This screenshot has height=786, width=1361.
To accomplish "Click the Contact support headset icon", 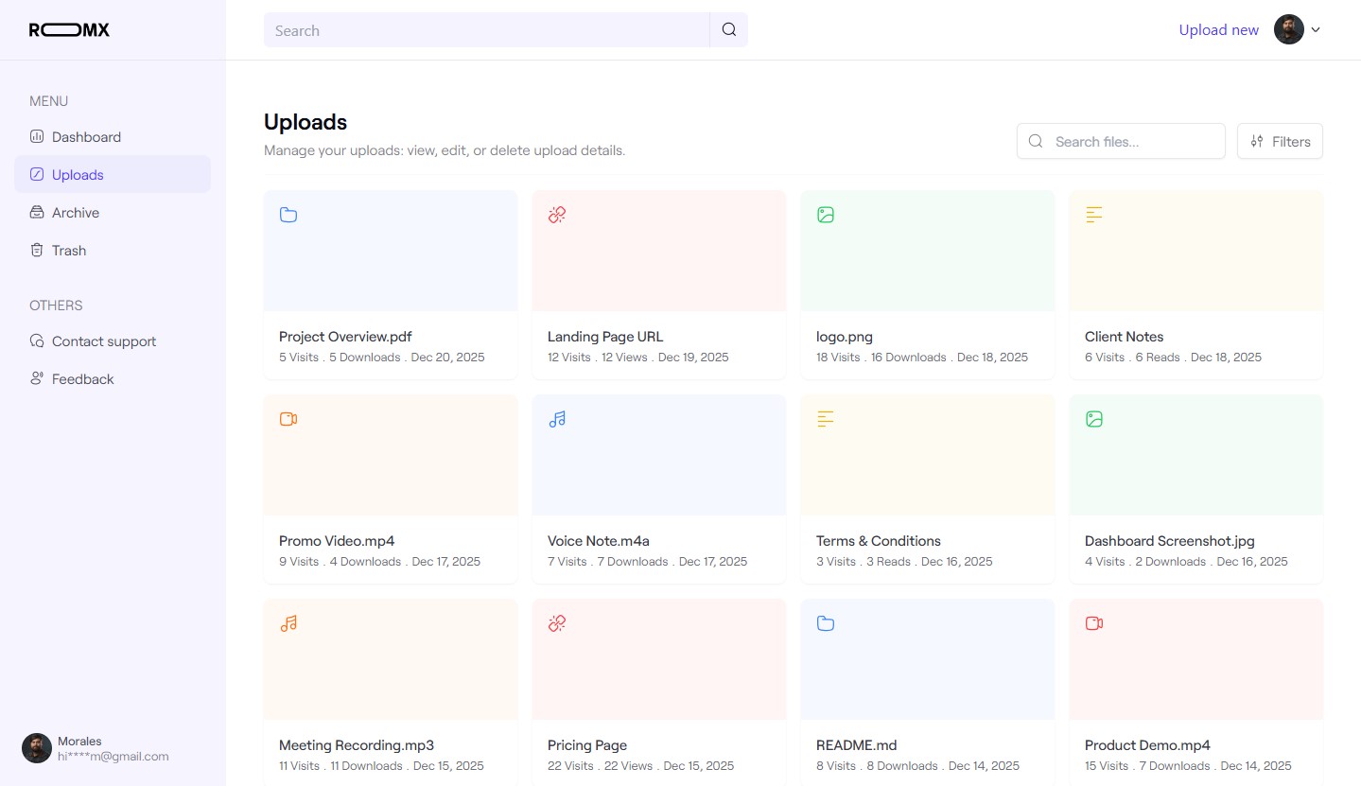I will [36, 341].
